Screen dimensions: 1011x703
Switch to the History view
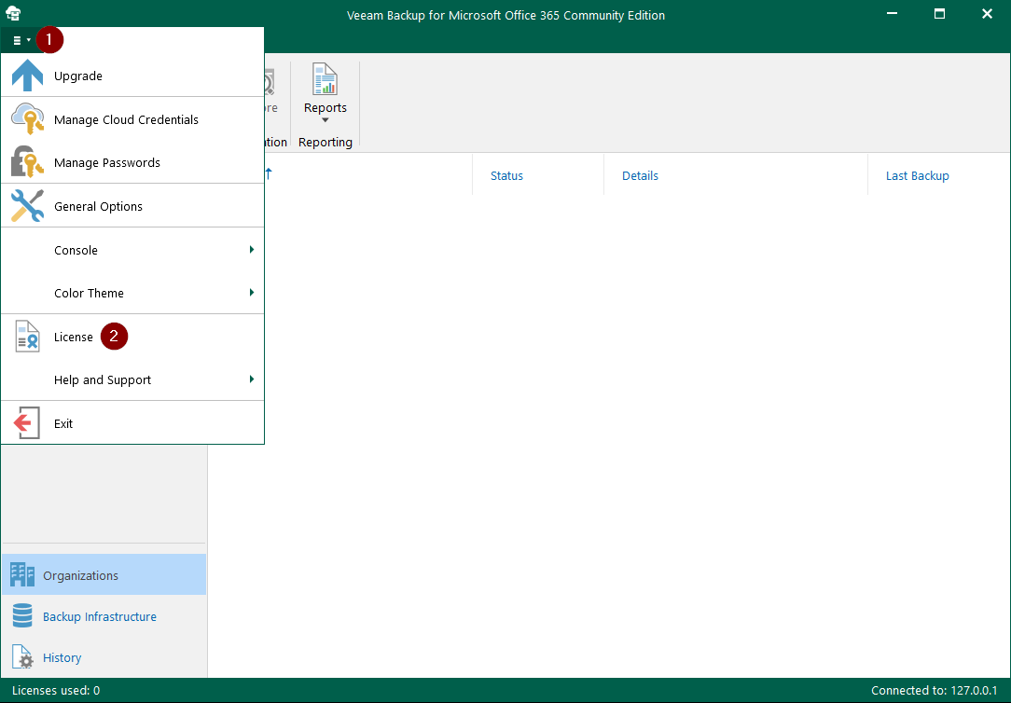pyautogui.click(x=104, y=658)
